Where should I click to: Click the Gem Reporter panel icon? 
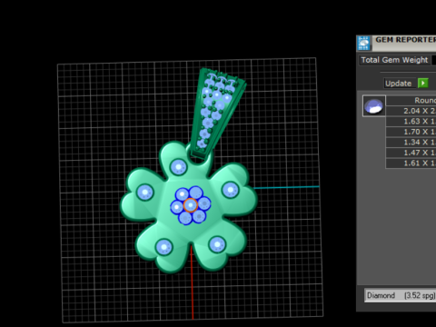click(363, 43)
